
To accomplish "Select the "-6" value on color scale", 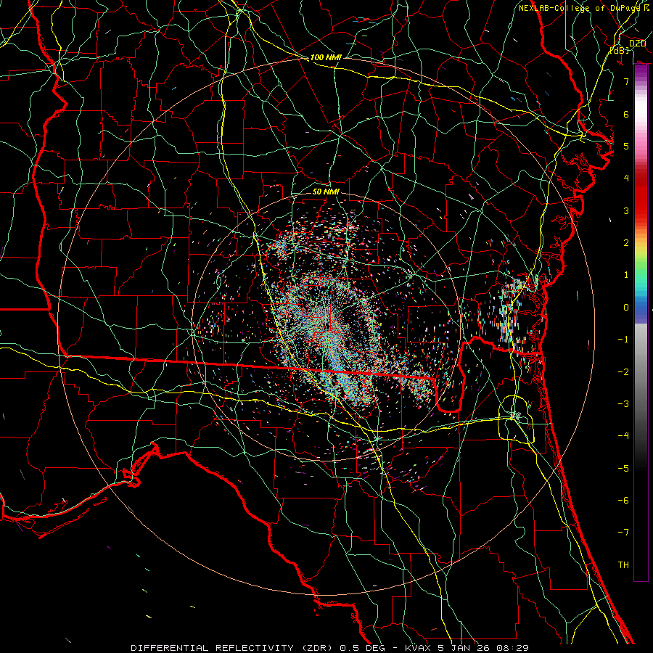I will pos(623,501).
